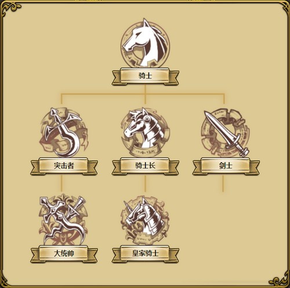Click the crossed scythe 突击者 emblem
The image size is (290, 288).
[63, 133]
